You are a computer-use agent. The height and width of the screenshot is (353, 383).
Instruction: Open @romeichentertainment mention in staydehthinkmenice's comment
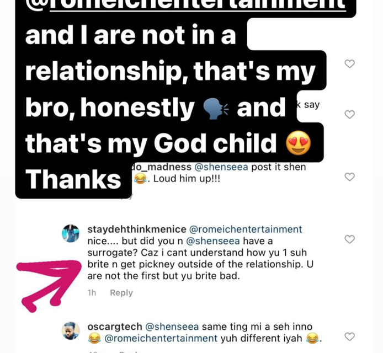pyautogui.click(x=246, y=229)
